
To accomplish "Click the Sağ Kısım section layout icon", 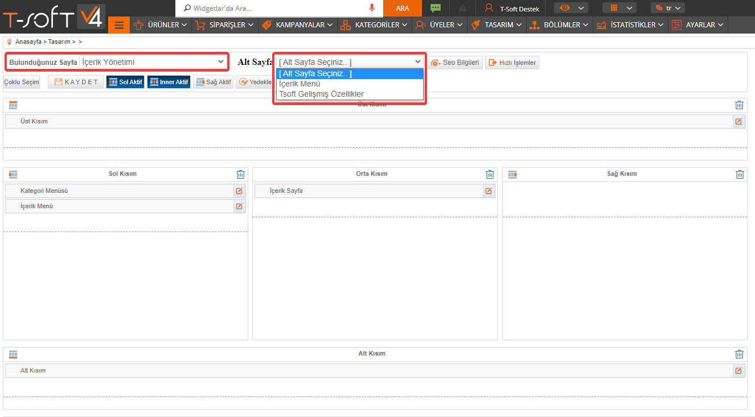I will click(x=512, y=175).
